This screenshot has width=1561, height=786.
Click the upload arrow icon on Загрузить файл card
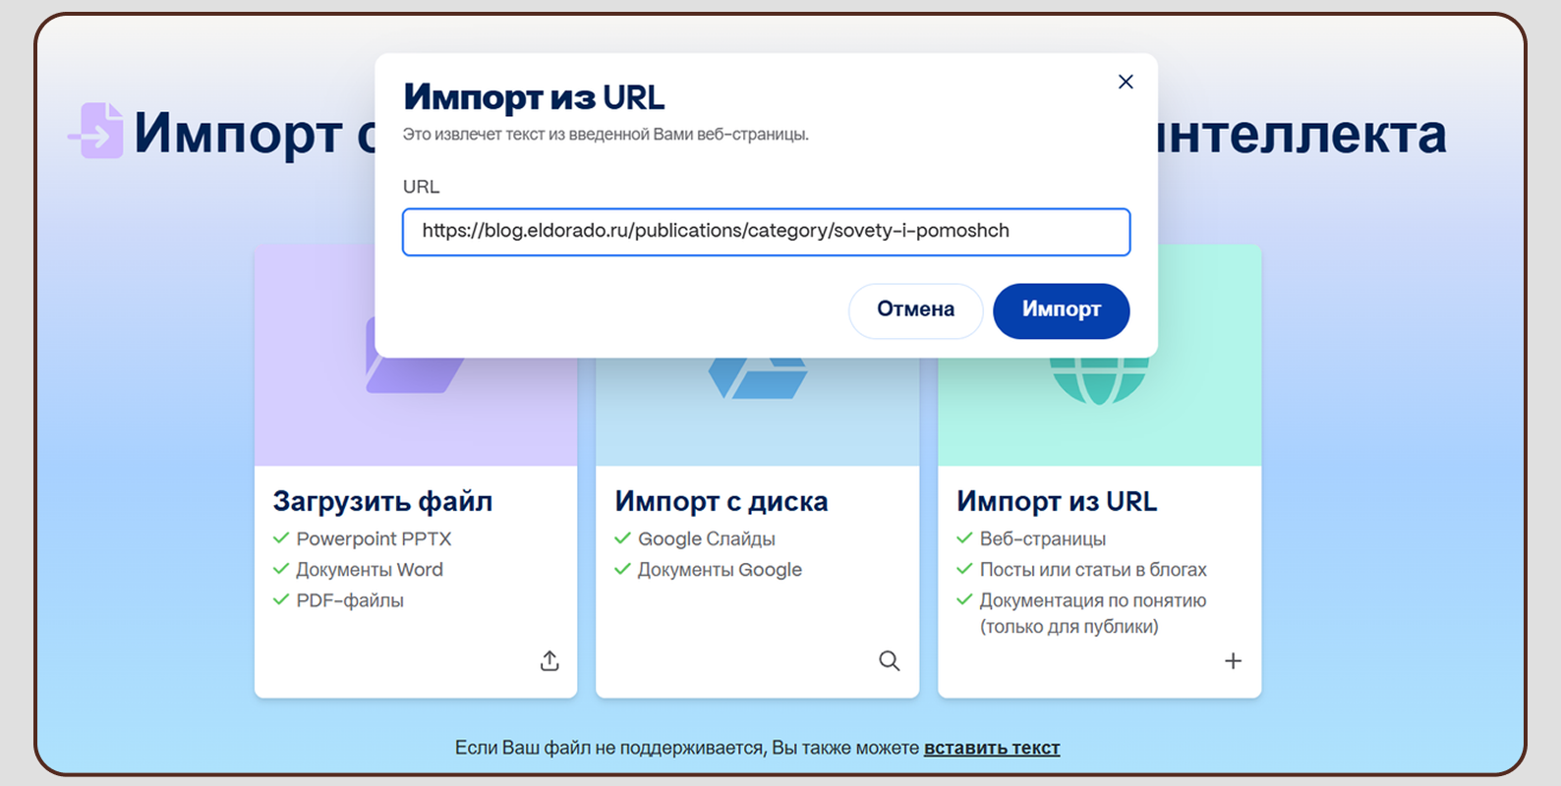click(x=549, y=661)
